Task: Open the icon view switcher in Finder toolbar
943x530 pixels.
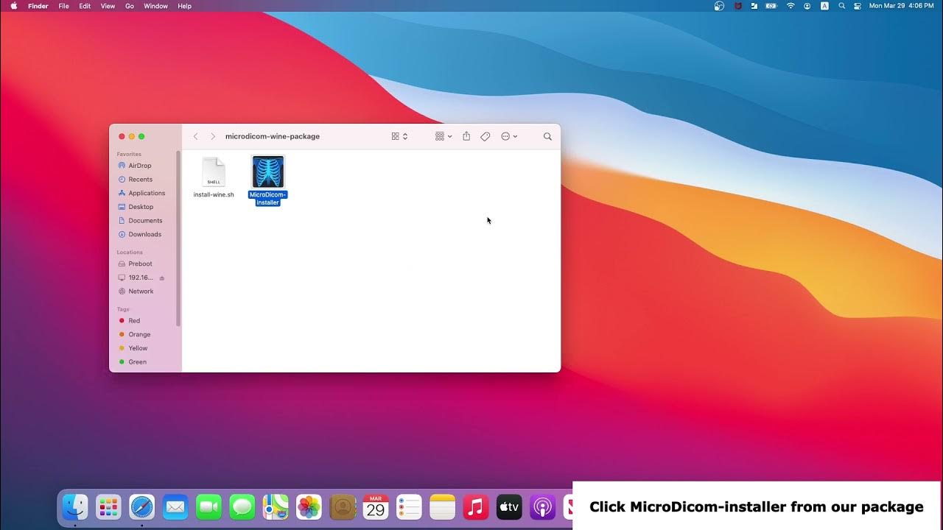Action: pos(399,136)
